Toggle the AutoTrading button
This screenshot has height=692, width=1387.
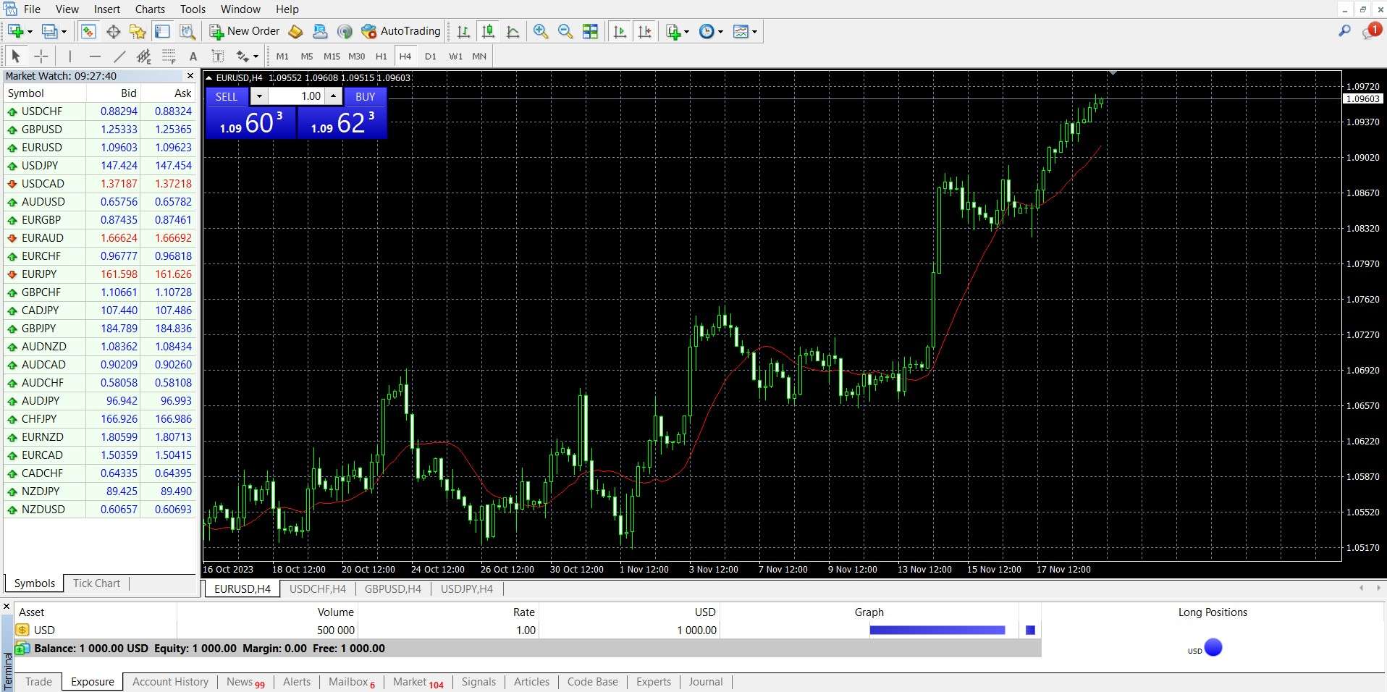pos(401,31)
